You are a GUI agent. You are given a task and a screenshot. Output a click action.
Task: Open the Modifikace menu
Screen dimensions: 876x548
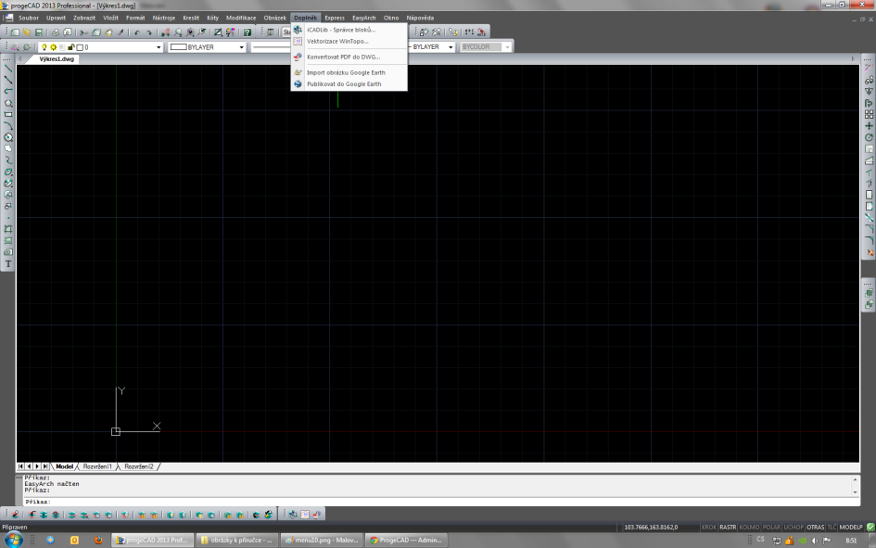tap(241, 18)
